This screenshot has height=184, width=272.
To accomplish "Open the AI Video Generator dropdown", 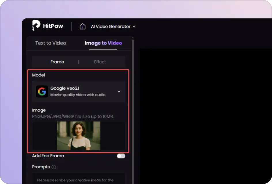I will coord(111,26).
